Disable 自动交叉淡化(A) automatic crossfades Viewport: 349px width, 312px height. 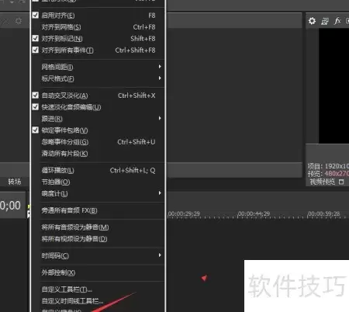98,95
